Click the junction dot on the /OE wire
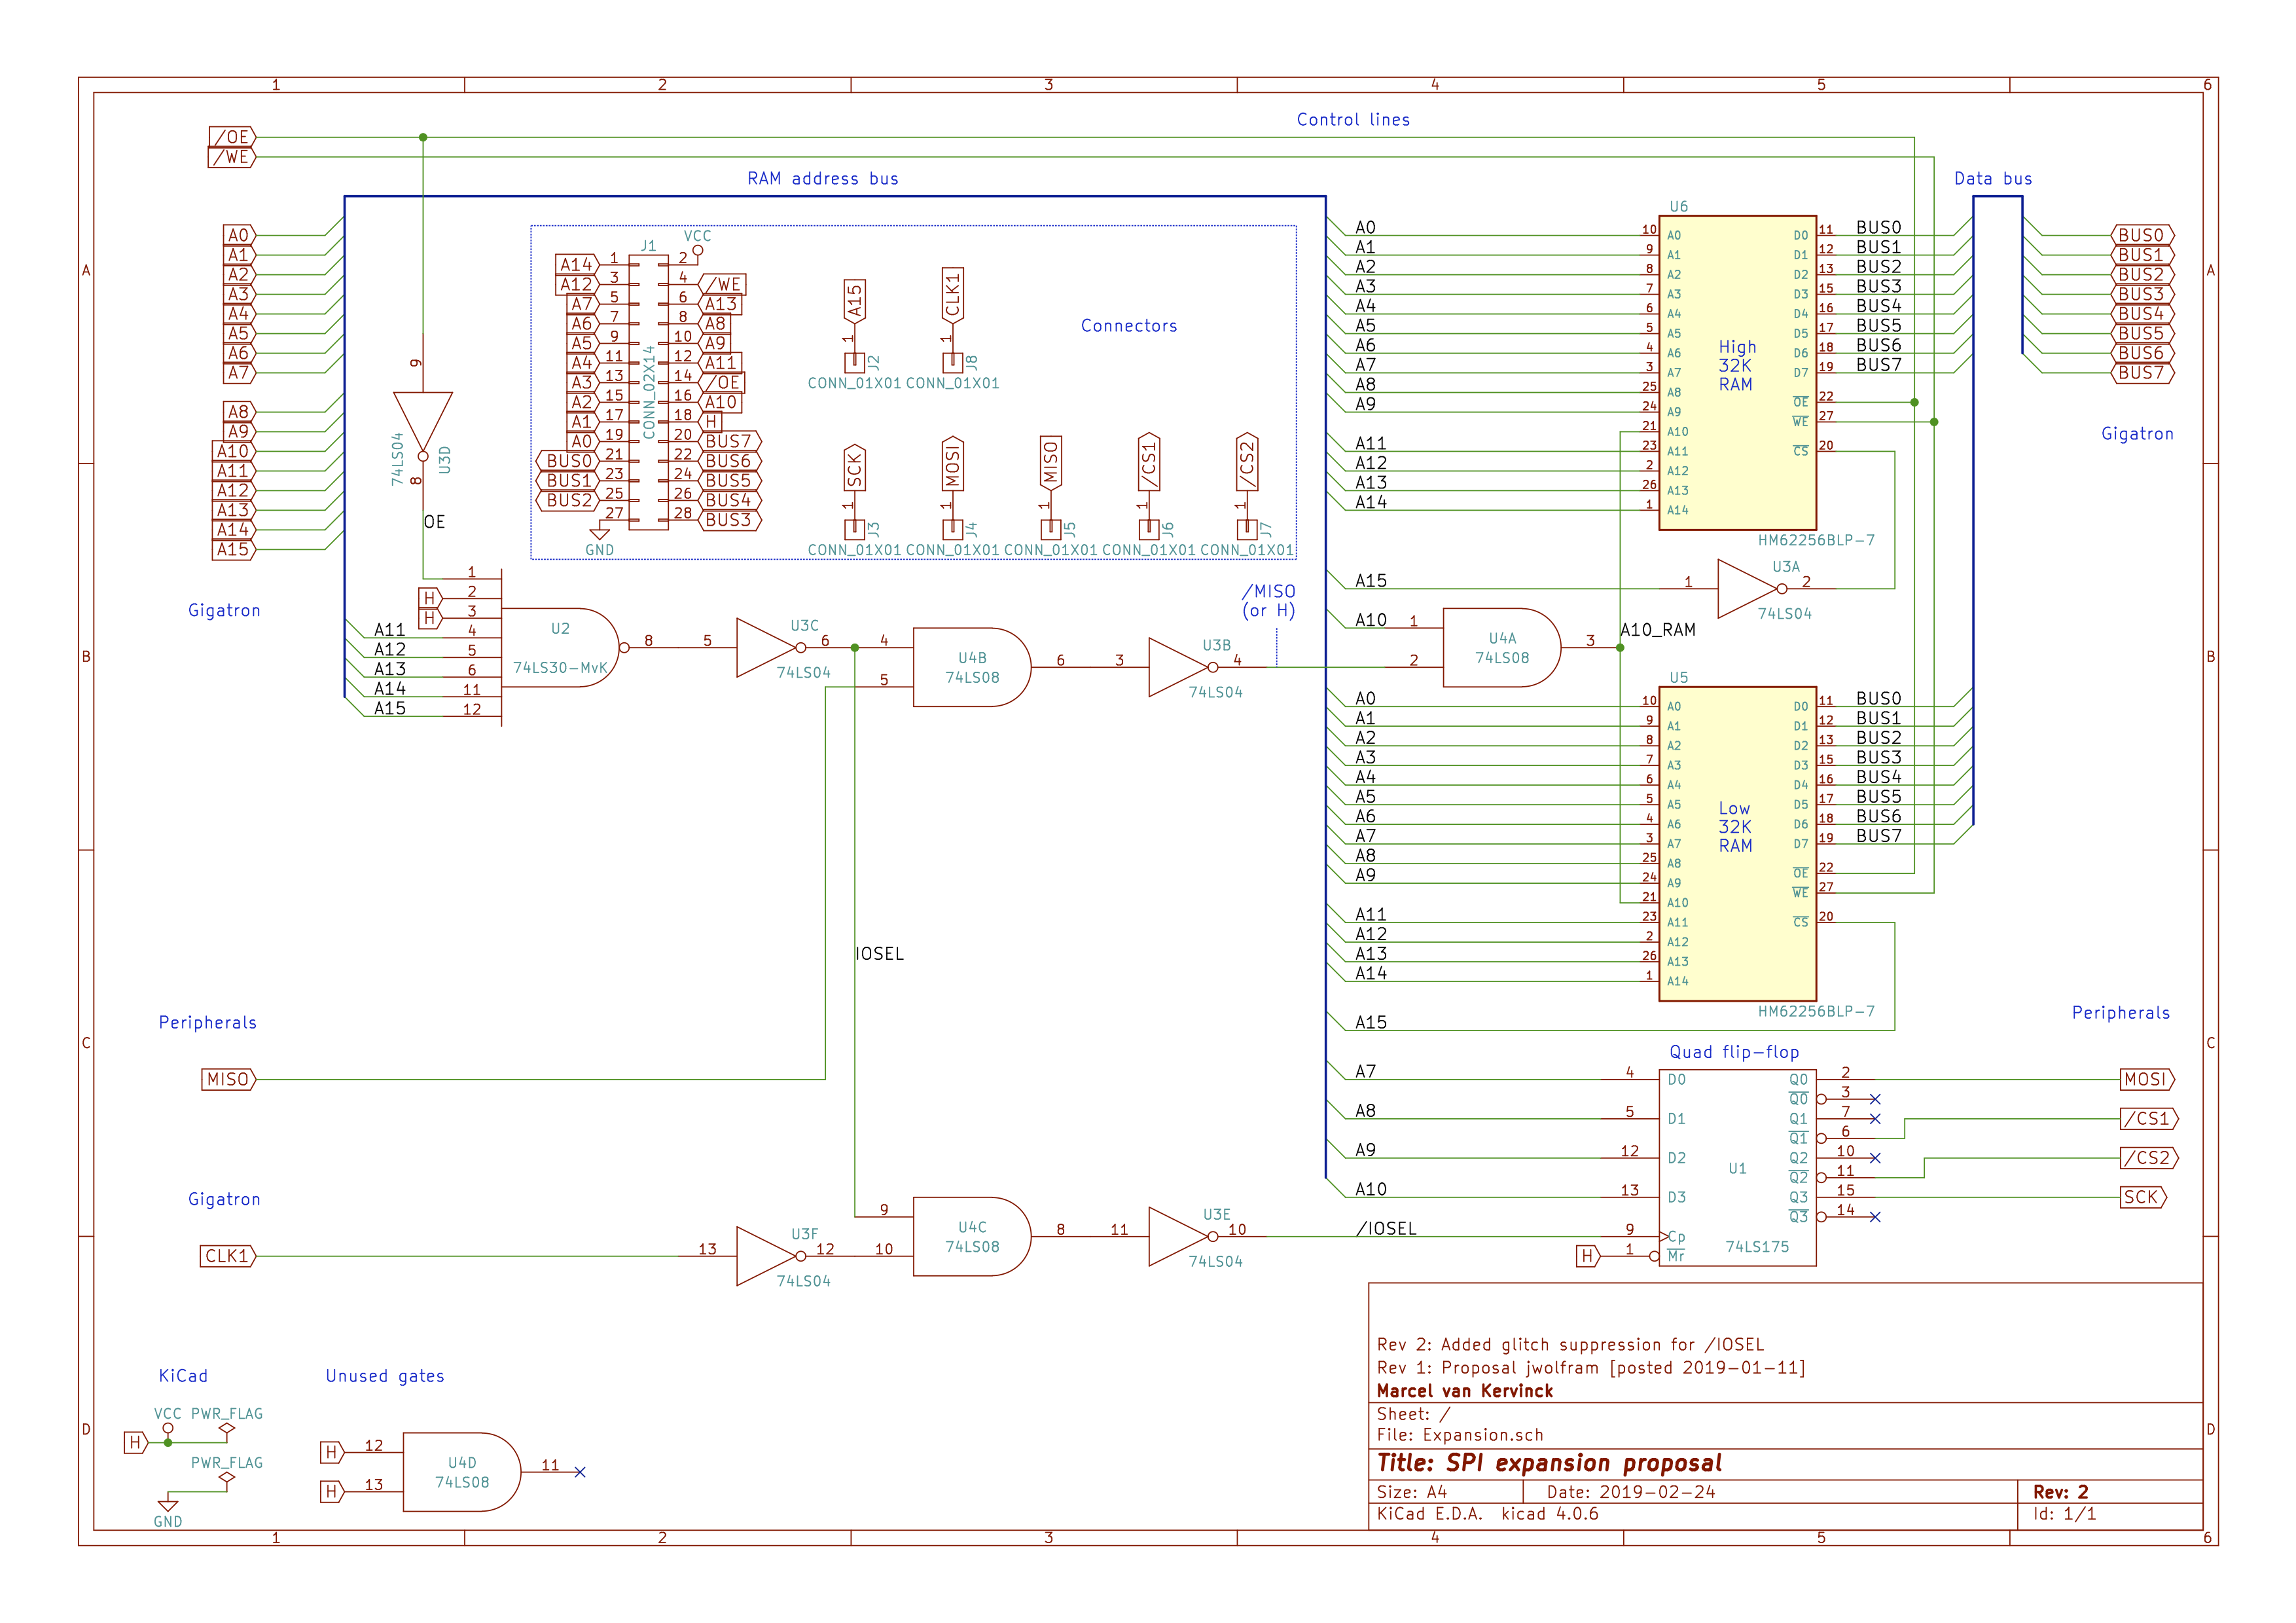This screenshot has height=1623, width=2296. coord(423,137)
